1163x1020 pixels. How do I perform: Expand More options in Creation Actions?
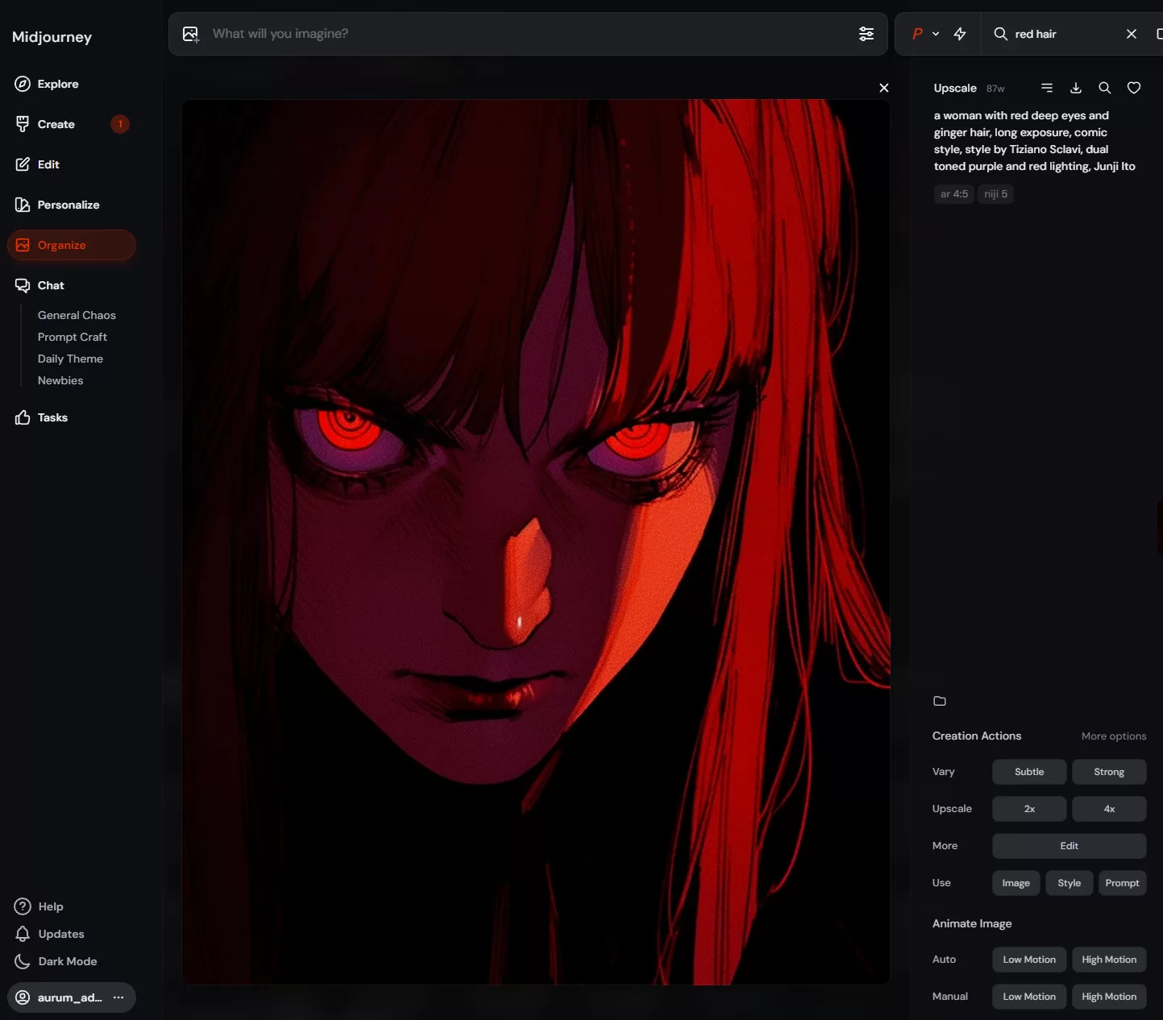pos(1113,736)
